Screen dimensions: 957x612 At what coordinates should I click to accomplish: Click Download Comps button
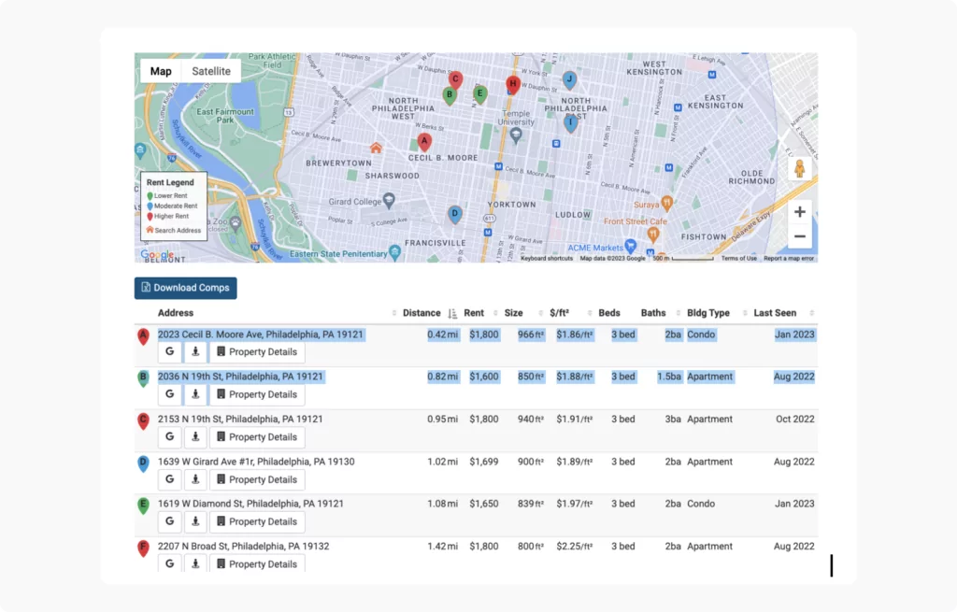186,288
